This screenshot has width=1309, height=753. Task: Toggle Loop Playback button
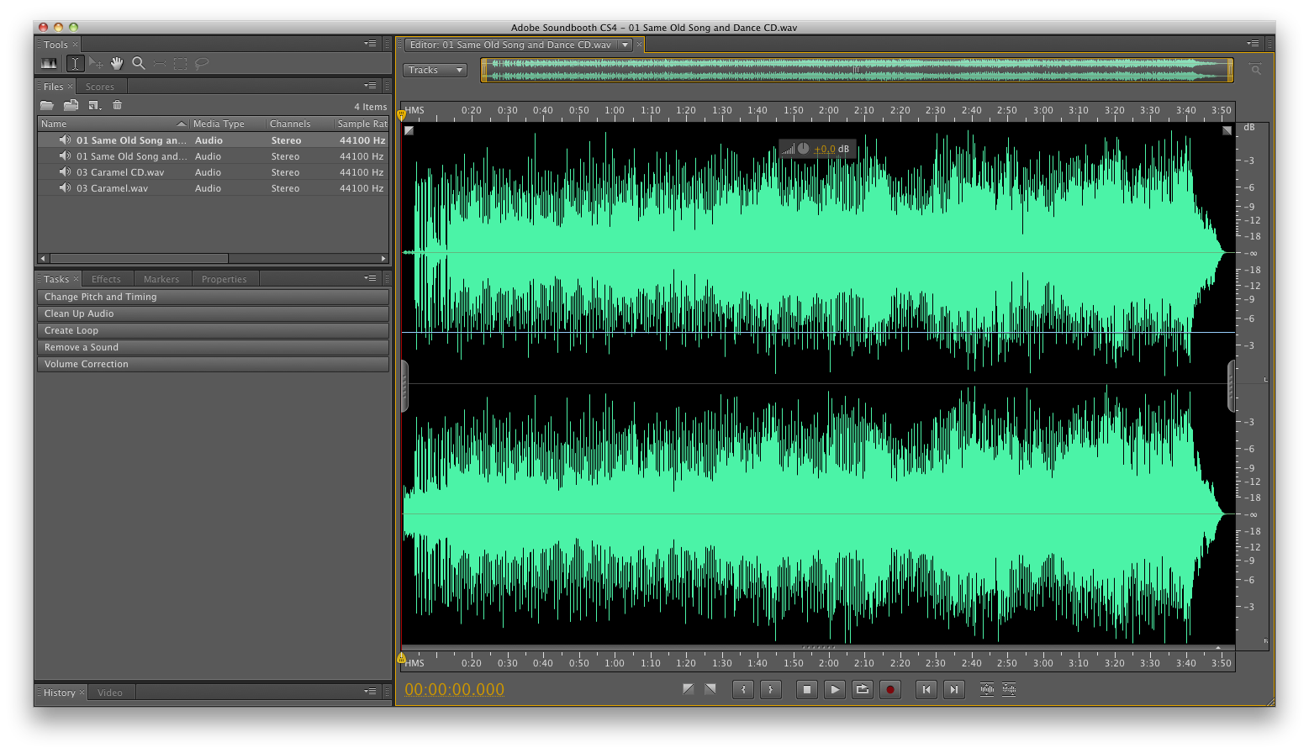click(x=863, y=689)
